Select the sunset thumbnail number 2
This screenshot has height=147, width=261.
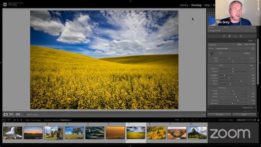(33, 133)
